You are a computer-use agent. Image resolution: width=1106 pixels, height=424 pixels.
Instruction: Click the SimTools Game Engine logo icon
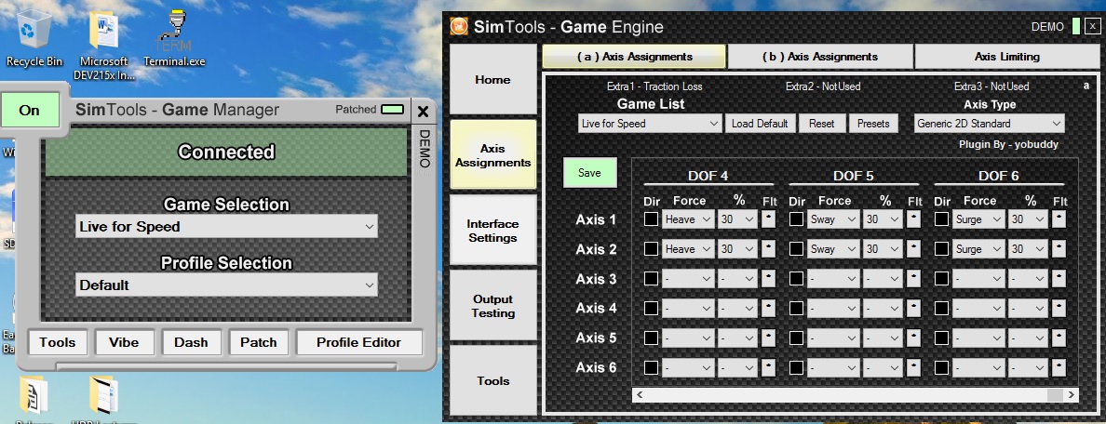459,27
